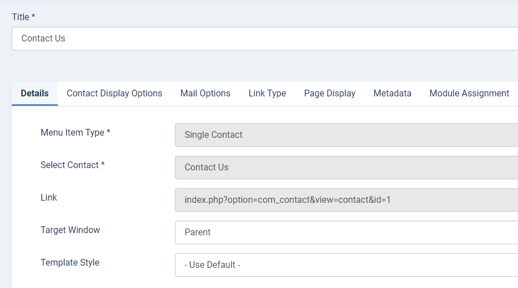
Task: Click the Menu Item Type label
Action: [72, 133]
